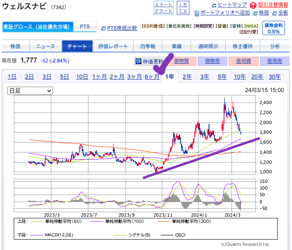292x250 pixels.
Task: Click the red 取引注意情報 warning icon
Action: [x=253, y=5]
